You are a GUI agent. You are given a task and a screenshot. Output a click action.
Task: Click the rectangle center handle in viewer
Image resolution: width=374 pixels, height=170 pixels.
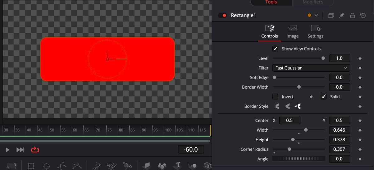pos(107,59)
